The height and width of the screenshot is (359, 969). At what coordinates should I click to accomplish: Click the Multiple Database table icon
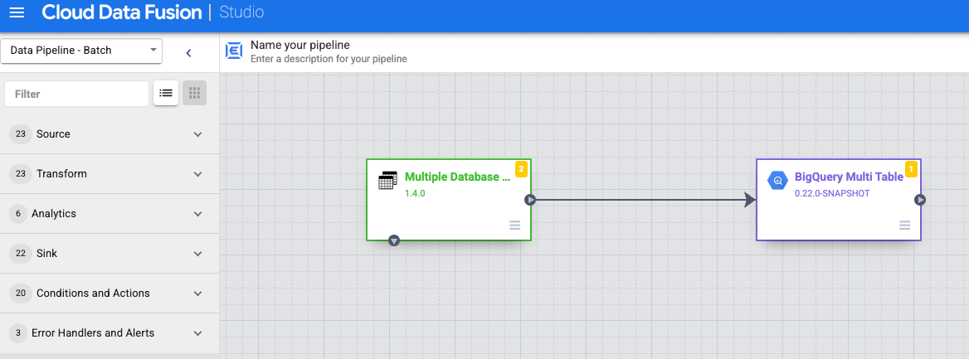click(387, 181)
